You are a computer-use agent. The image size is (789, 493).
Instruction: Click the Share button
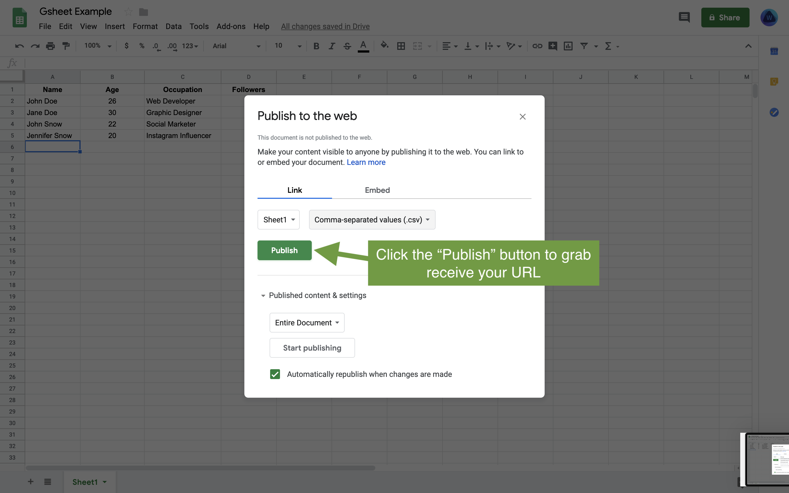coord(725,18)
